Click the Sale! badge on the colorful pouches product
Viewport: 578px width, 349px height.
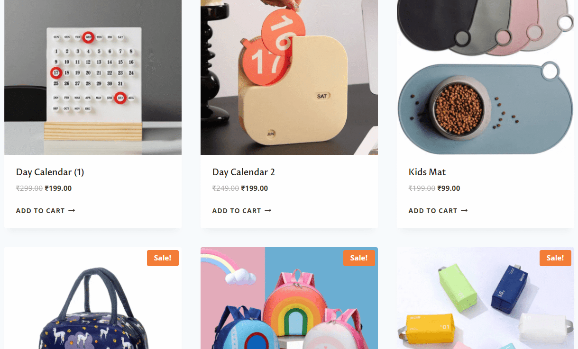555,258
